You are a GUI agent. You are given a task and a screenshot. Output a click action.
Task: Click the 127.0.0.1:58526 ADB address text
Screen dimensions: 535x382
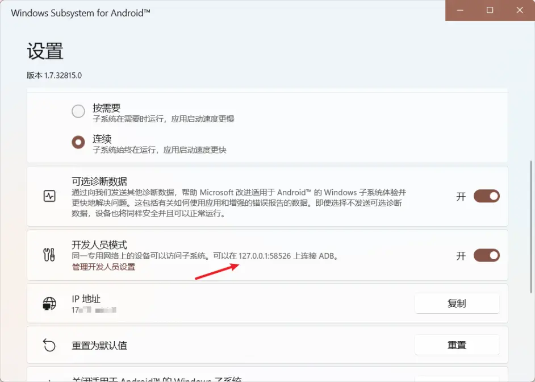click(265, 256)
